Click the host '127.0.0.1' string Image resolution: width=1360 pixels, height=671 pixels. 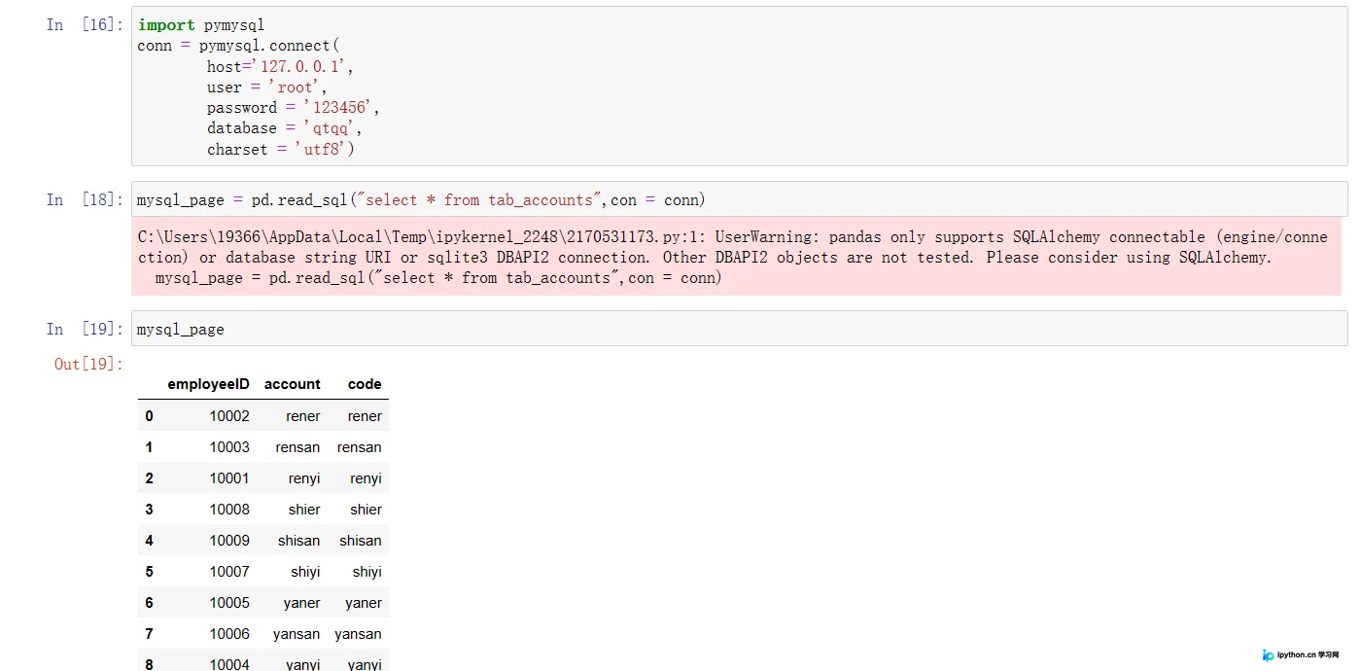[x=299, y=66]
